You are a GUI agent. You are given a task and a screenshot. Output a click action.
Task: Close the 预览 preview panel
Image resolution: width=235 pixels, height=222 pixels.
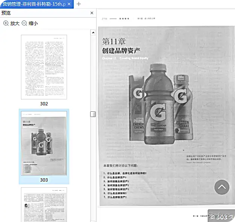[x=92, y=13]
